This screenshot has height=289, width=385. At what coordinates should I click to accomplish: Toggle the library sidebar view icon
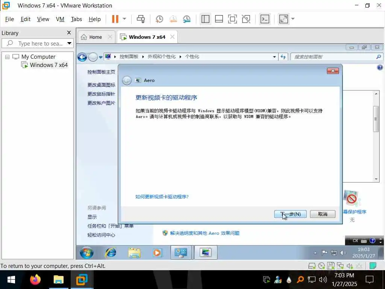(205, 19)
